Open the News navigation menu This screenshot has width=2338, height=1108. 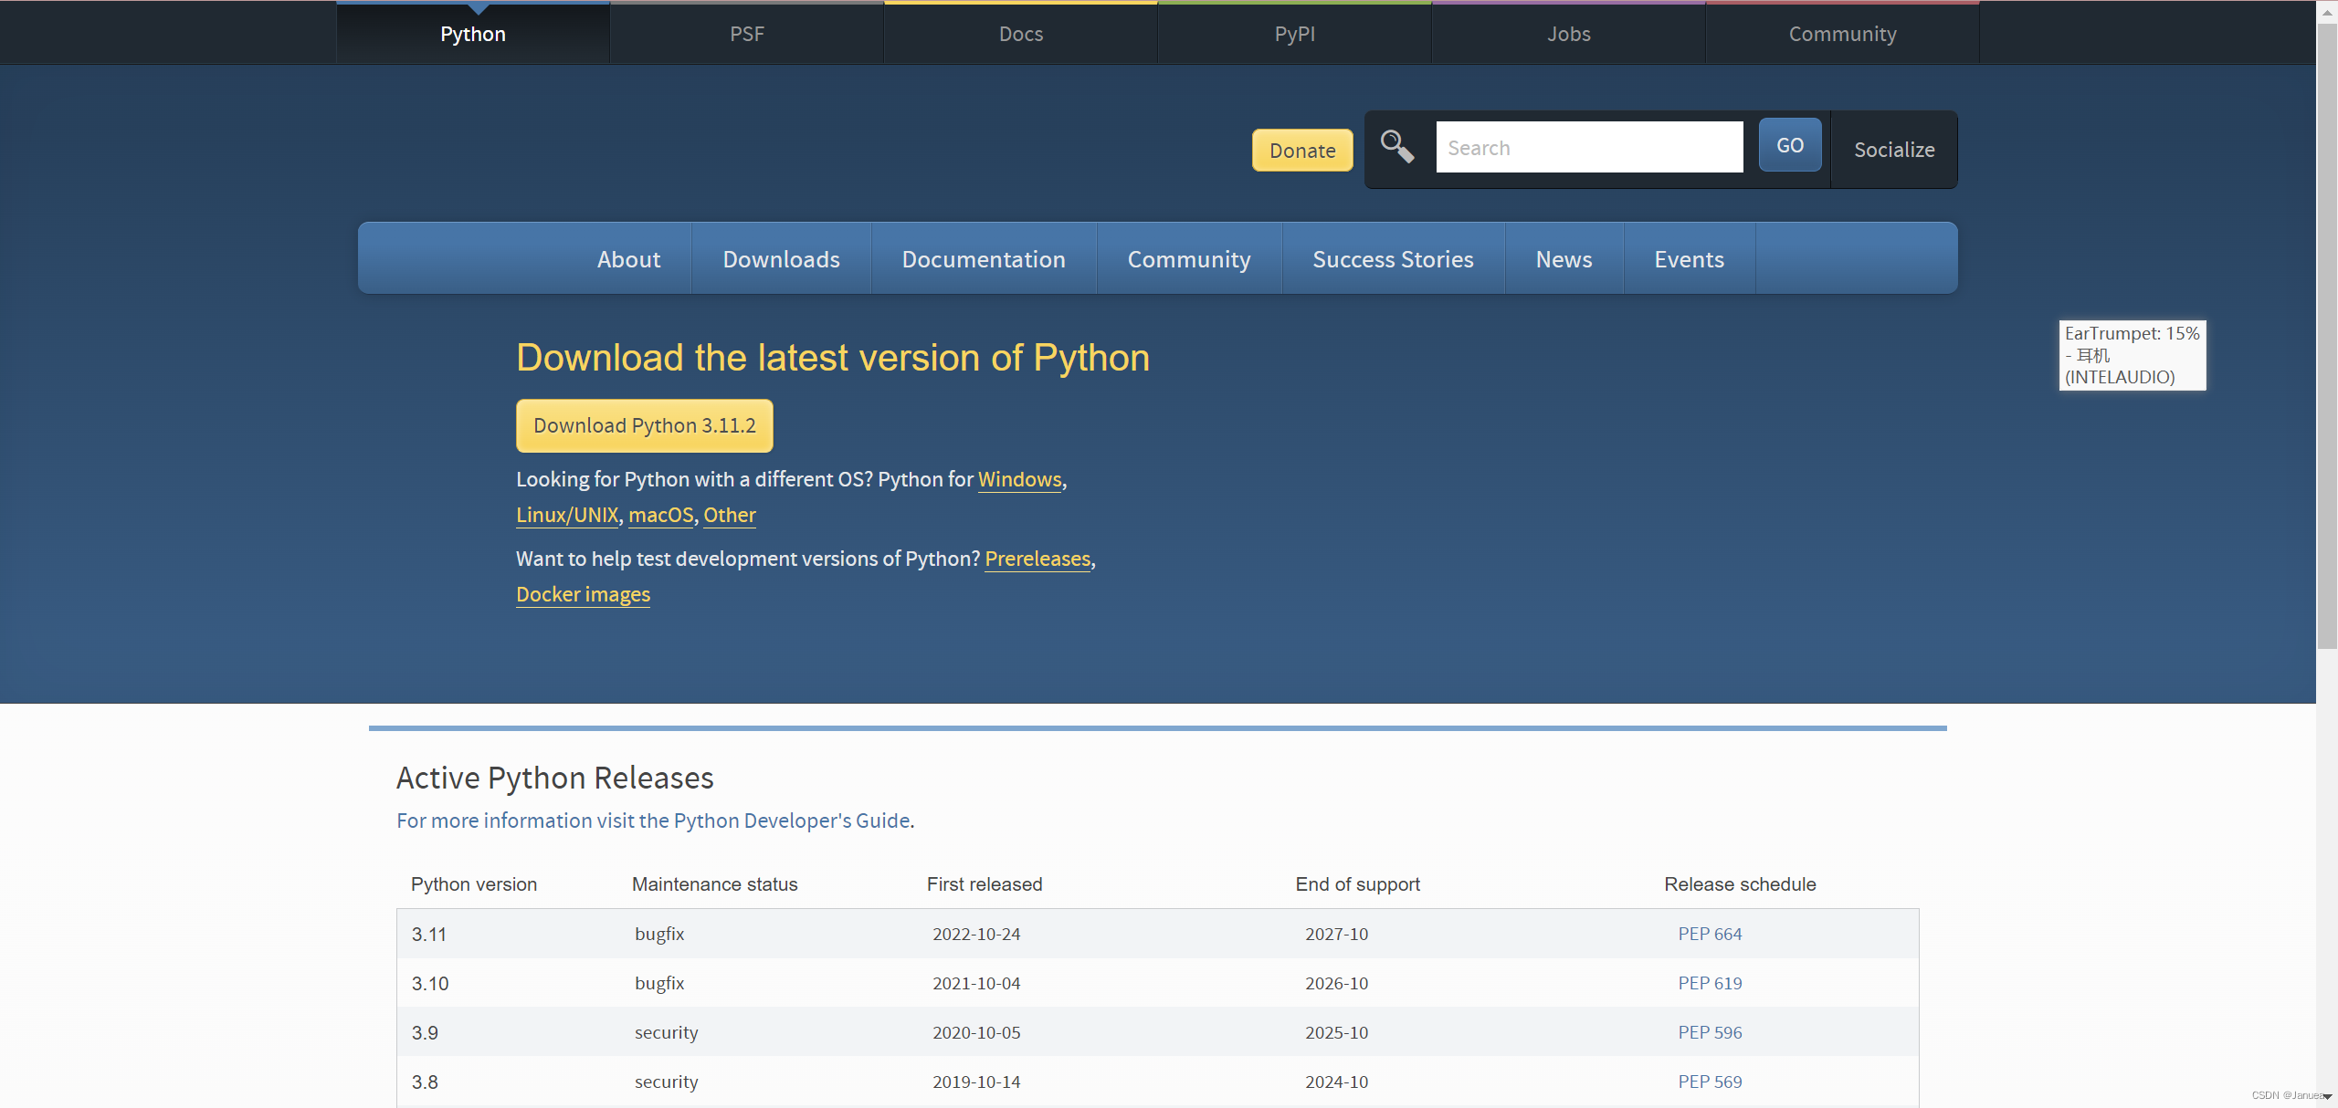click(x=1564, y=259)
